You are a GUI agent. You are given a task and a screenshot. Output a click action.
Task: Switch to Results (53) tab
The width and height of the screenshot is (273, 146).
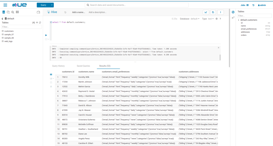[105, 66]
